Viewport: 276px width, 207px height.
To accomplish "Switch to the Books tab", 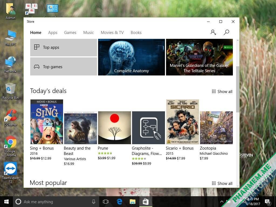I will pyautogui.click(x=136, y=33).
